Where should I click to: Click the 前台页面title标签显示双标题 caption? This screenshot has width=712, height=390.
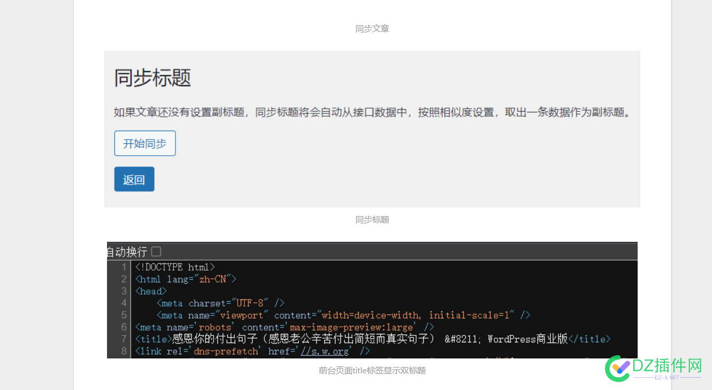[372, 370]
